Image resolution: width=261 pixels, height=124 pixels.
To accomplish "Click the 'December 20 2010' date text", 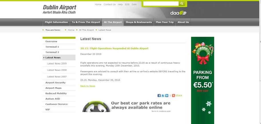I will [91, 54].
